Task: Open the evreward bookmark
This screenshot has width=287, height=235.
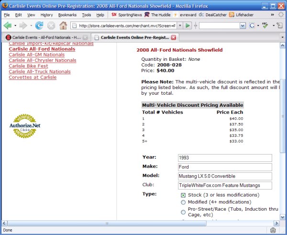Action: click(x=185, y=15)
